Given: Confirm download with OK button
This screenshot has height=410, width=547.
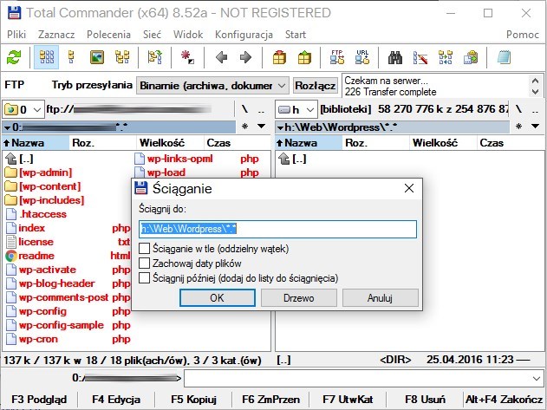Looking at the screenshot, I should click(x=218, y=298).
